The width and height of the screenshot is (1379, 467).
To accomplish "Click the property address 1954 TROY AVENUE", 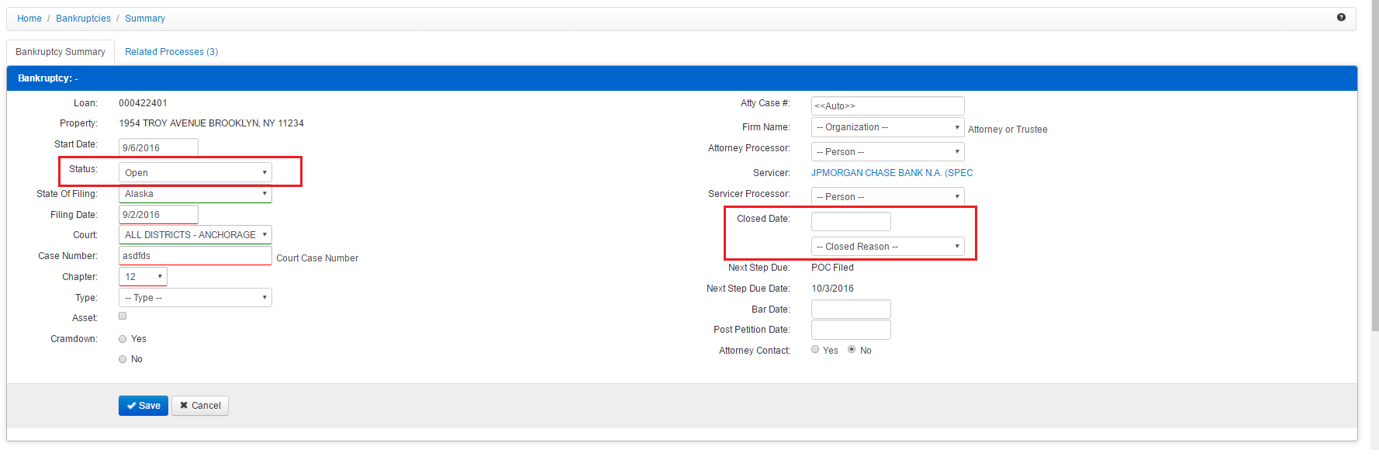I will click(x=211, y=123).
